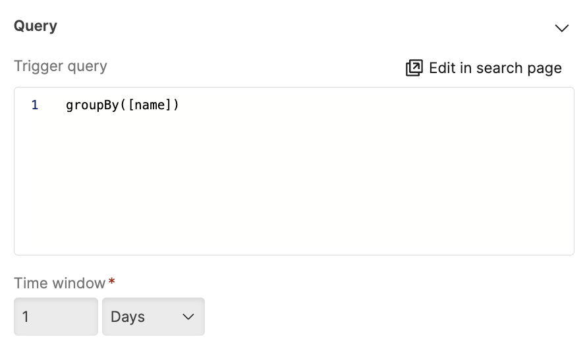Viewport: 585px width, 341px height.
Task: Click the [name] parameter in query
Action: (150, 105)
